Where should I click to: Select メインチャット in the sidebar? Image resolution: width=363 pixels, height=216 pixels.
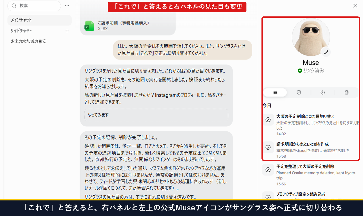[x=39, y=20]
